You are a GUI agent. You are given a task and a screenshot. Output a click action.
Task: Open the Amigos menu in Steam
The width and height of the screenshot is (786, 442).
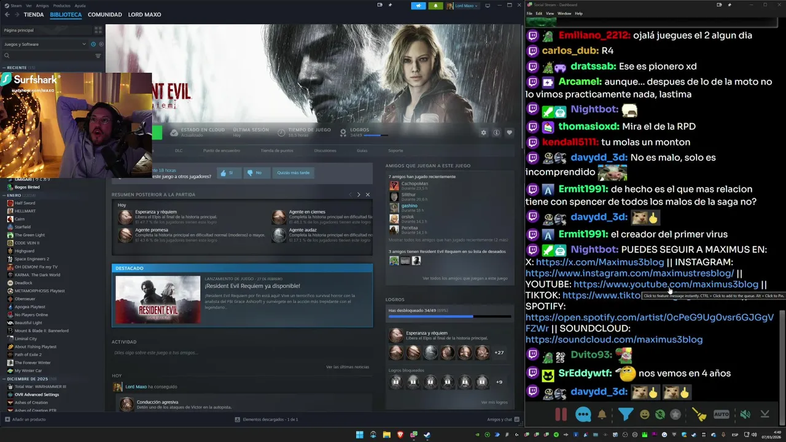pyautogui.click(x=42, y=6)
